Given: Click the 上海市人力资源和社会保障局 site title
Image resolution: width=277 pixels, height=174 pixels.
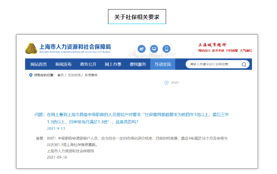Looking at the screenshot, I should (x=75, y=47).
